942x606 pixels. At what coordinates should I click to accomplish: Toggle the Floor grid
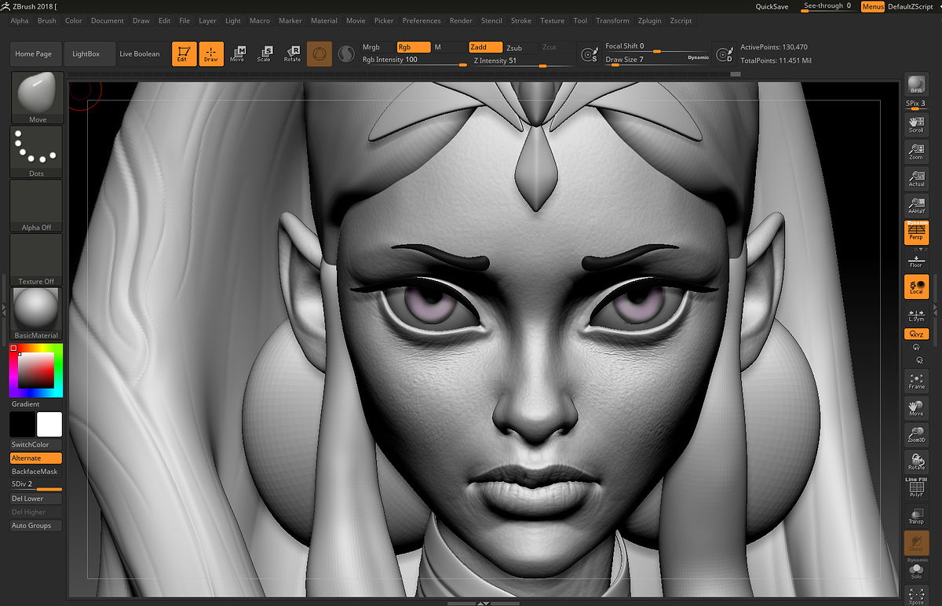tap(916, 261)
